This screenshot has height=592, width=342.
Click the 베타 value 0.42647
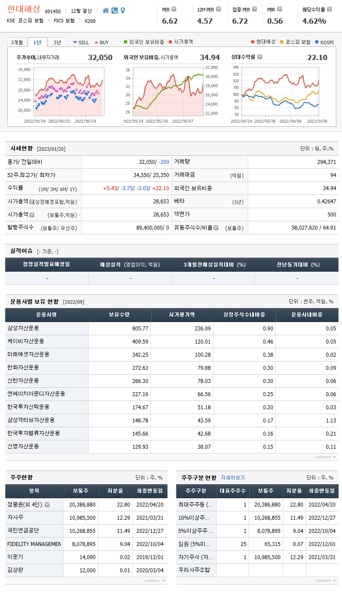[327, 201]
